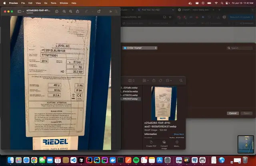This screenshot has height=166, width=256.
Task: Open Launchpad from the Dock
Action: [x=18, y=160]
